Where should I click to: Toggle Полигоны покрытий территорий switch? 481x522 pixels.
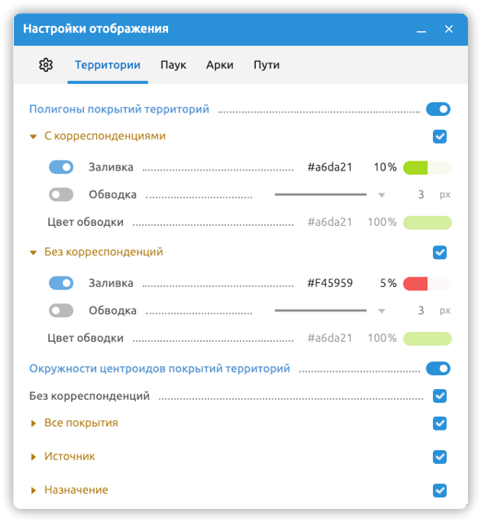pyautogui.click(x=438, y=109)
